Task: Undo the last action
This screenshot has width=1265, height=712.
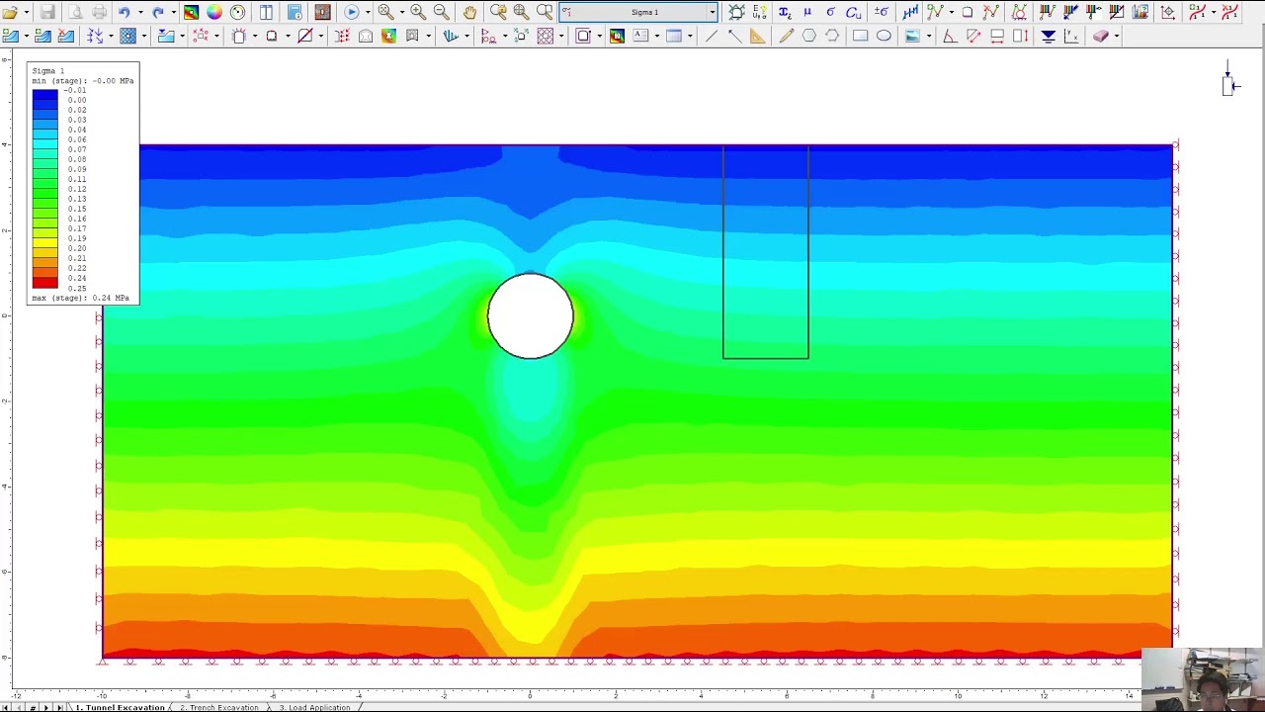Action: (125, 12)
